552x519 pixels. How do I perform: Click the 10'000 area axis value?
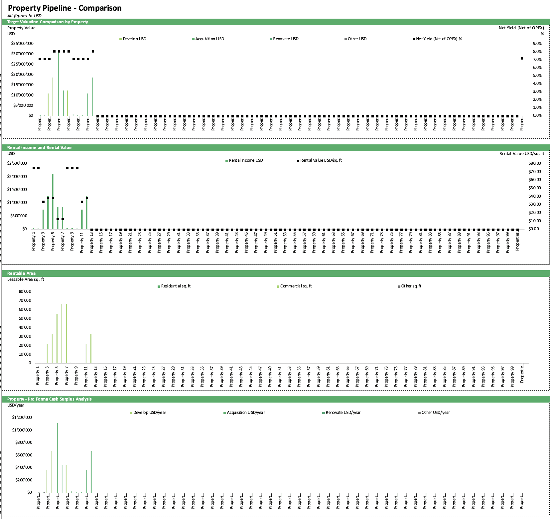point(25,354)
